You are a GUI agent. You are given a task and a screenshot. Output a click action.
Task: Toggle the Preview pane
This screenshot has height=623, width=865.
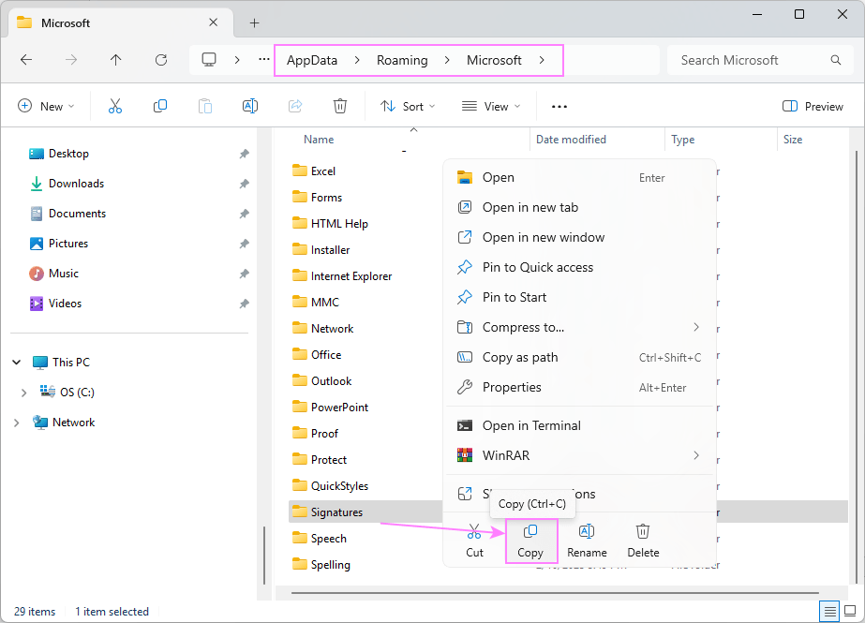[813, 107]
